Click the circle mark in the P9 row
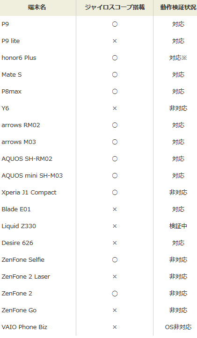197x338 pixels. point(115,24)
